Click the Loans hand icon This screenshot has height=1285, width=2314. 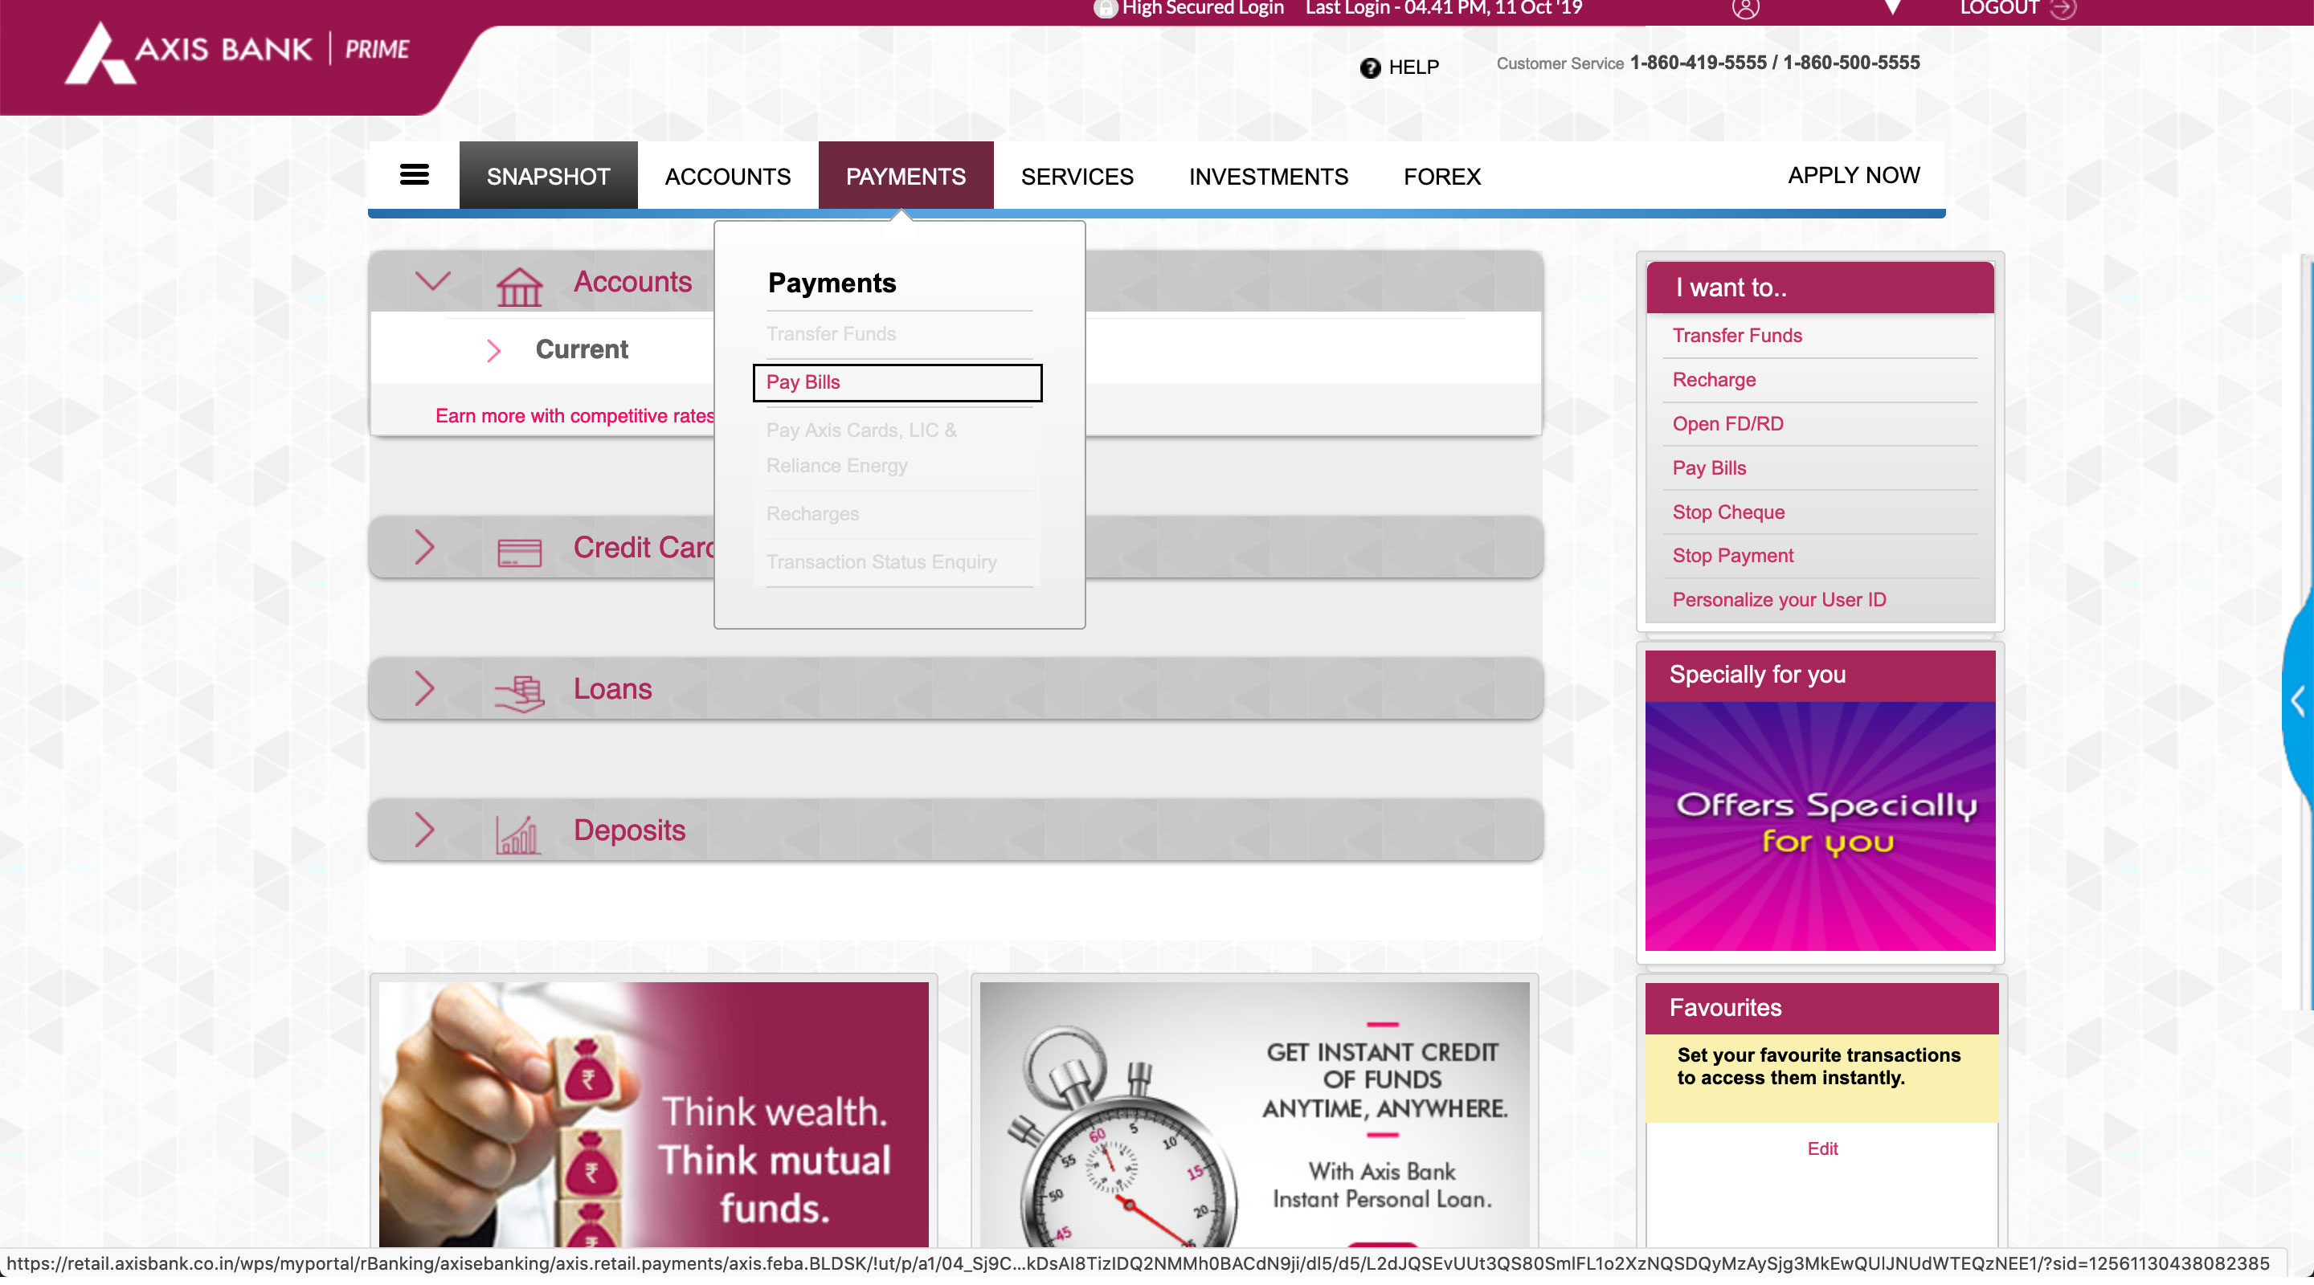click(x=519, y=692)
